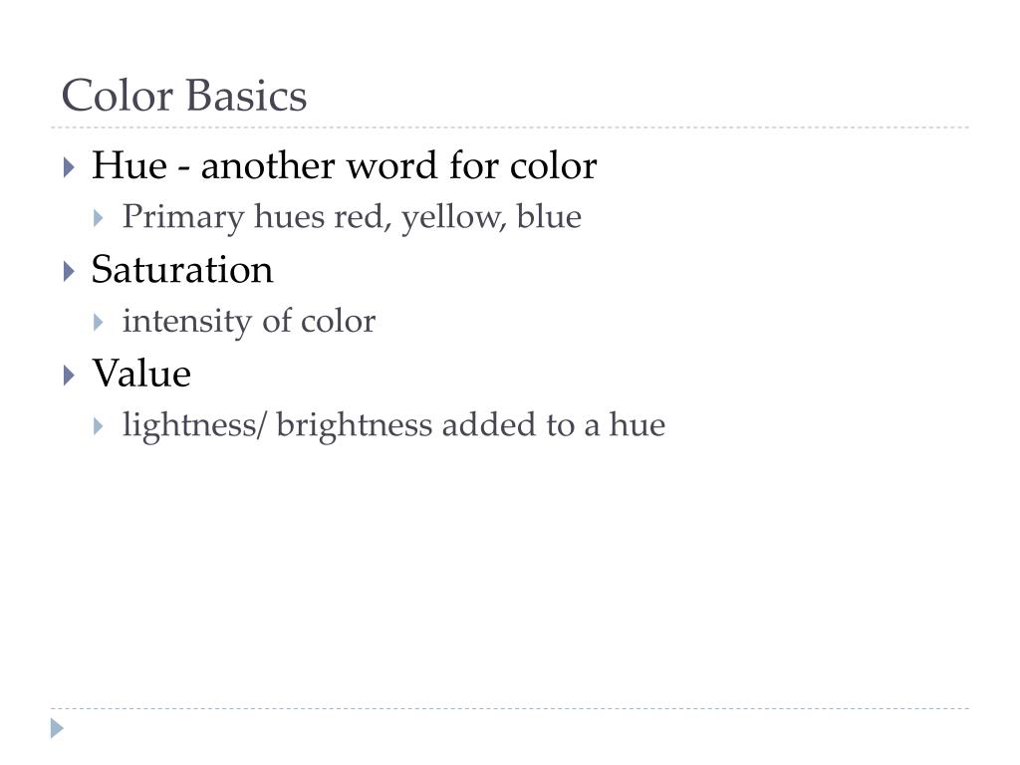Screen dimensions: 1020x765
Task: Click the 'intensity of color' line
Action: click(249, 322)
